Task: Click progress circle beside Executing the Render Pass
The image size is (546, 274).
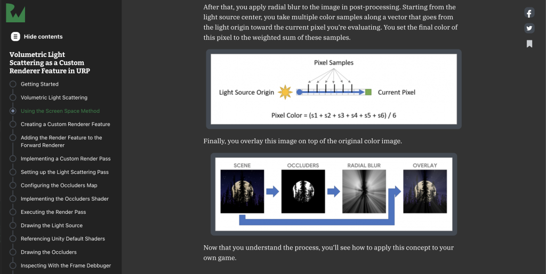Action: tap(13, 212)
